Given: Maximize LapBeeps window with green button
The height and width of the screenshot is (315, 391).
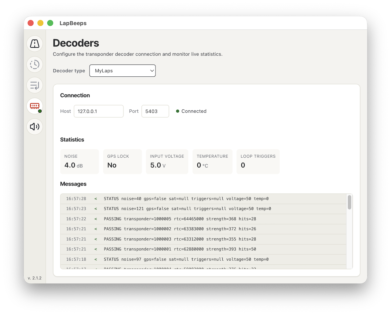Looking at the screenshot, I should pos(50,23).
